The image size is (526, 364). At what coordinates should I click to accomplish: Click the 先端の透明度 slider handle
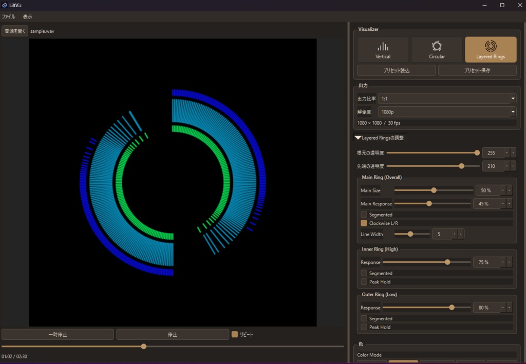click(462, 166)
